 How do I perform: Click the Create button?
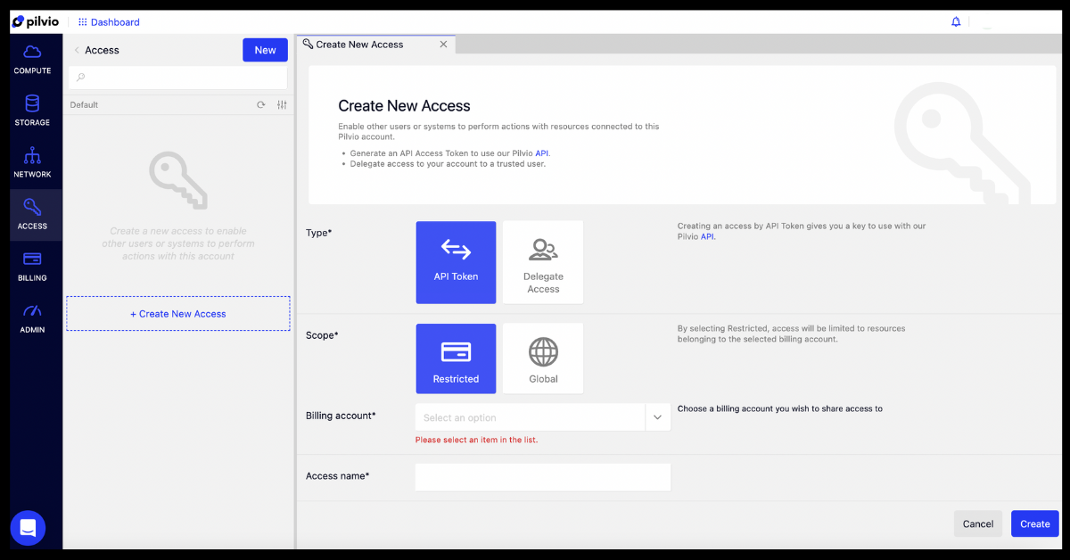[1034, 523]
